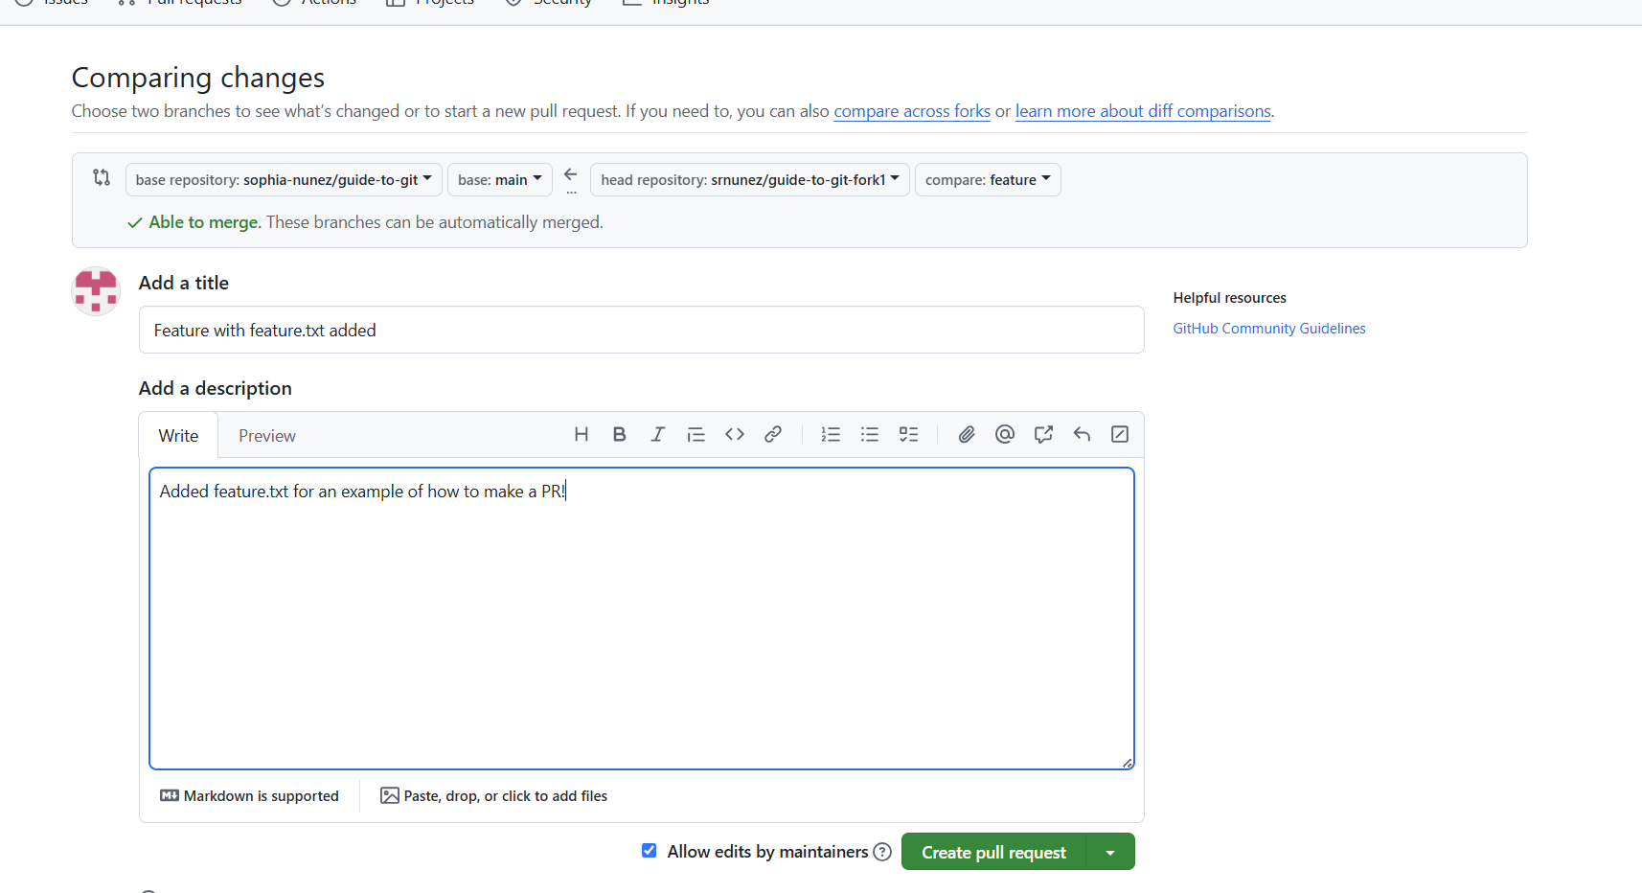Open the Create pull request options arrow

point(1110,851)
